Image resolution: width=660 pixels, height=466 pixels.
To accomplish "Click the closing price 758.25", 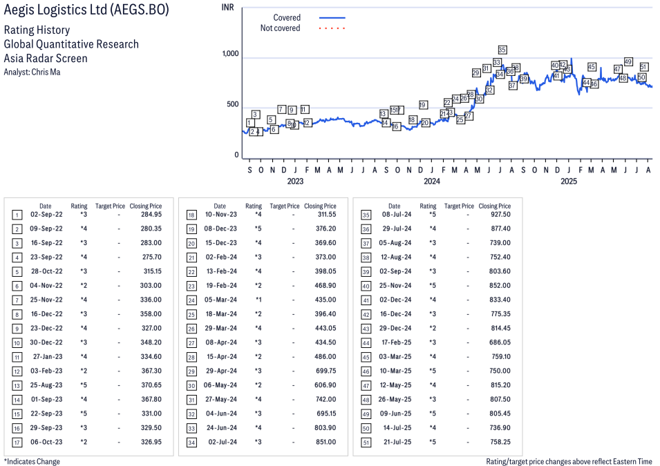I will (500, 442).
